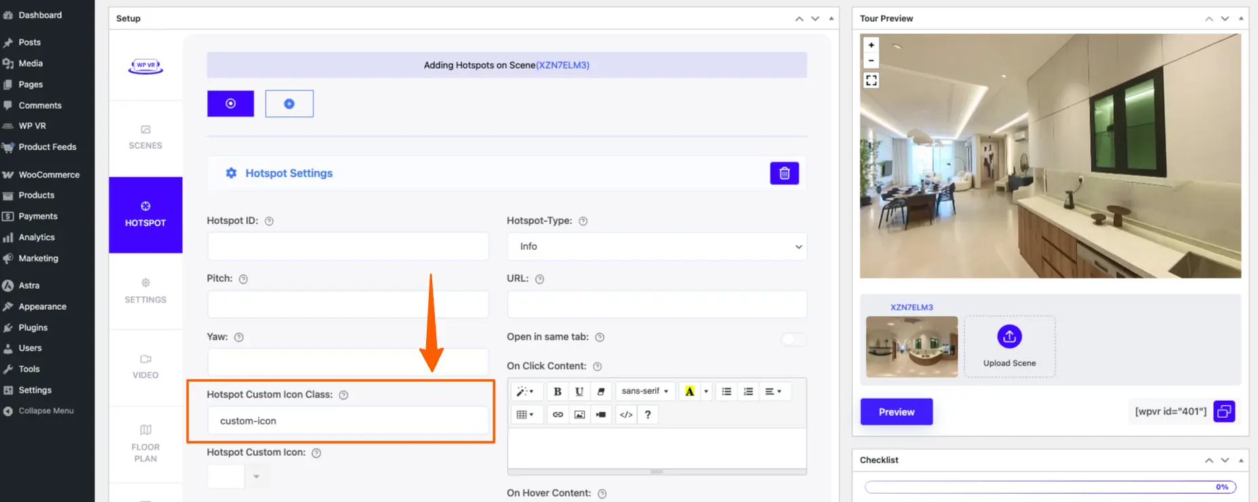Show help tooltip for On Hover Content
Screen dimensions: 1258x502
[x=602, y=494]
